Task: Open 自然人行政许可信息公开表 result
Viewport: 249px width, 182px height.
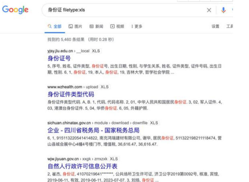Action: pos(82,166)
